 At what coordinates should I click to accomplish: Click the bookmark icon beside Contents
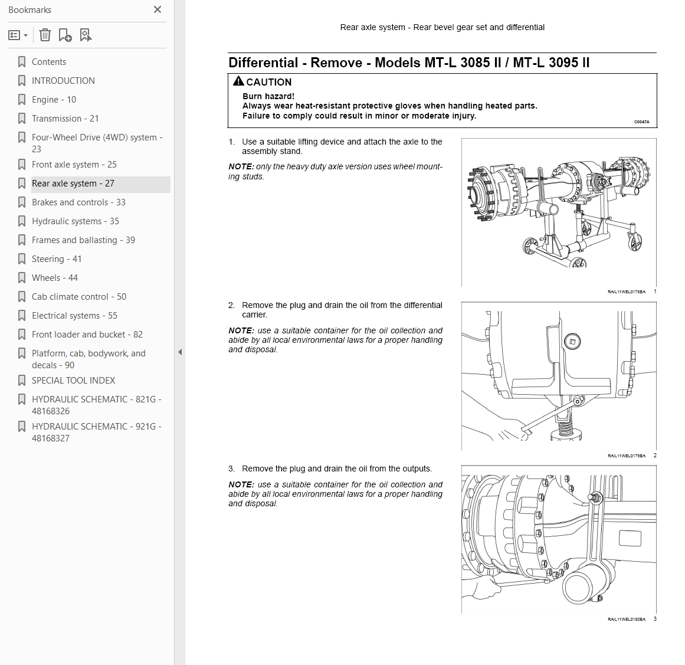point(21,62)
